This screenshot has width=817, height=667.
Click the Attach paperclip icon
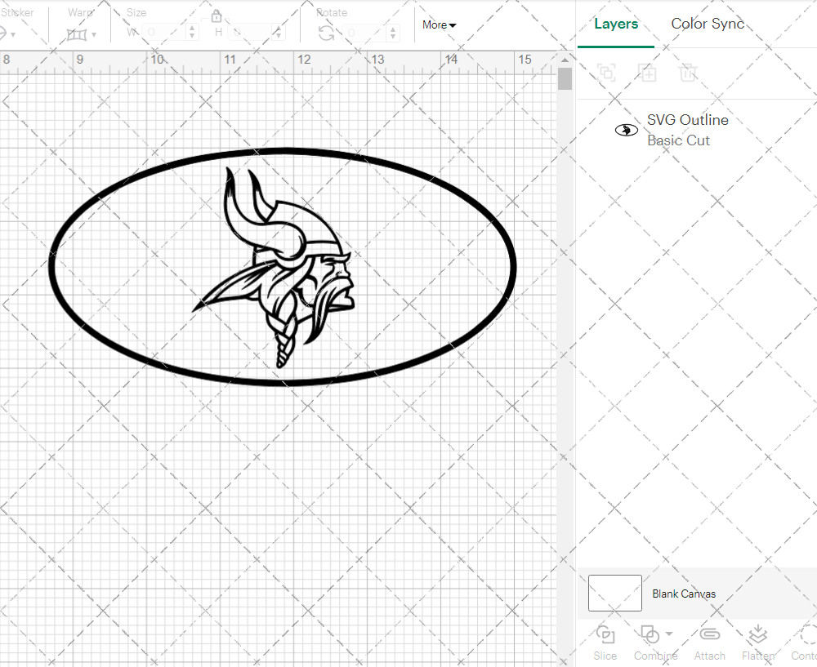[x=709, y=634]
